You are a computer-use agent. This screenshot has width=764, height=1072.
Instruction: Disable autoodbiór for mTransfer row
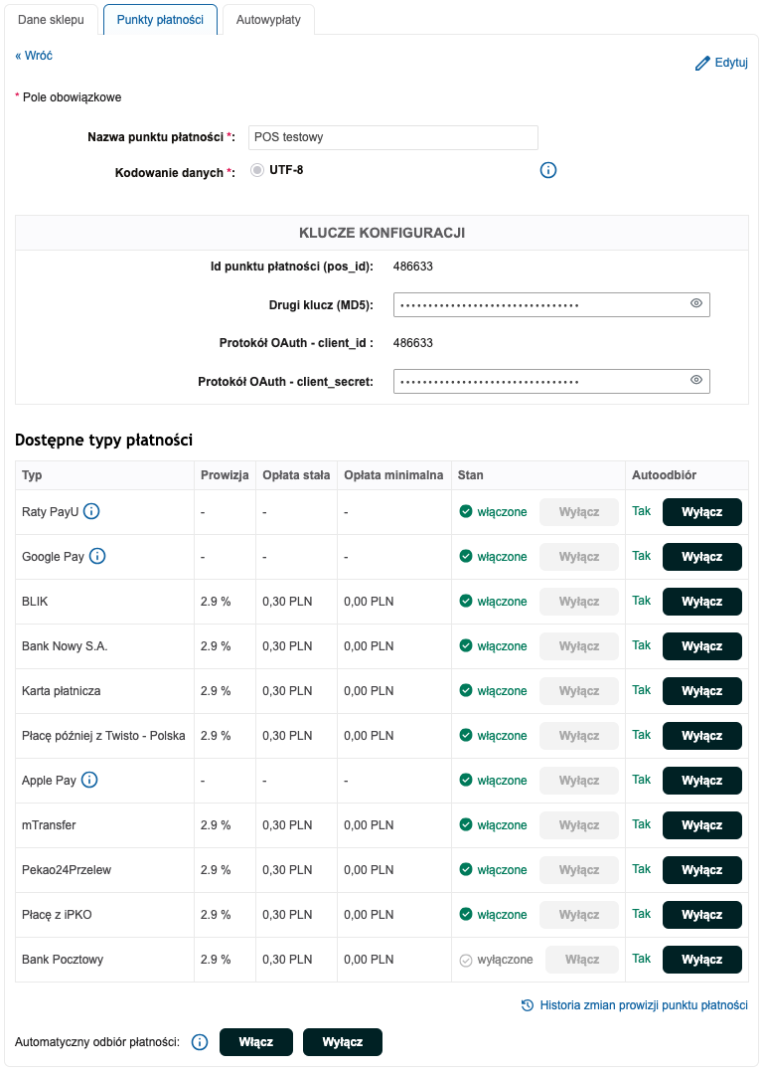701,825
